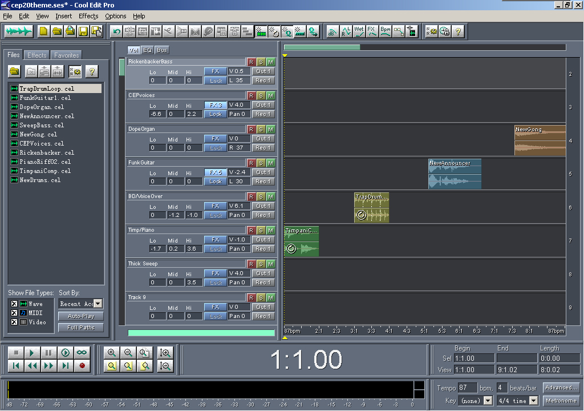Jump to the beginning of the session
The height and width of the screenshot is (411, 584).
[x=15, y=365]
